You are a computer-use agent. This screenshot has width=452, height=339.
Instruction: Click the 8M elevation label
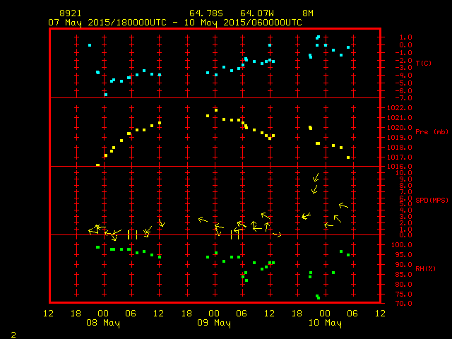click(308, 13)
